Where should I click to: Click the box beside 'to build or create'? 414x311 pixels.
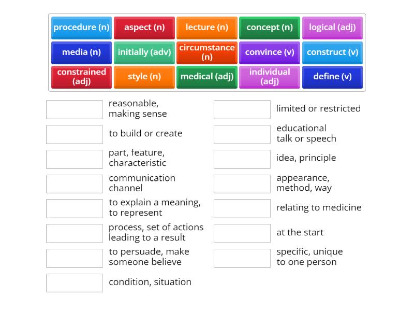click(75, 134)
